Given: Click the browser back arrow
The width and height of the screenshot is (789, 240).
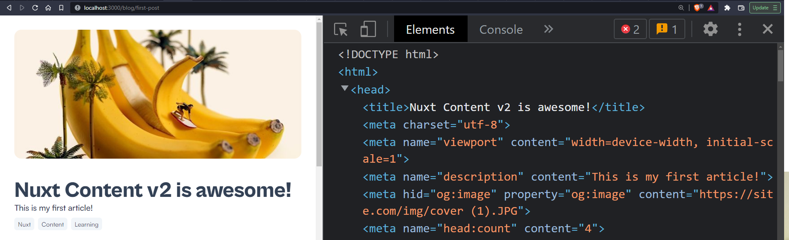Looking at the screenshot, I should (9, 8).
